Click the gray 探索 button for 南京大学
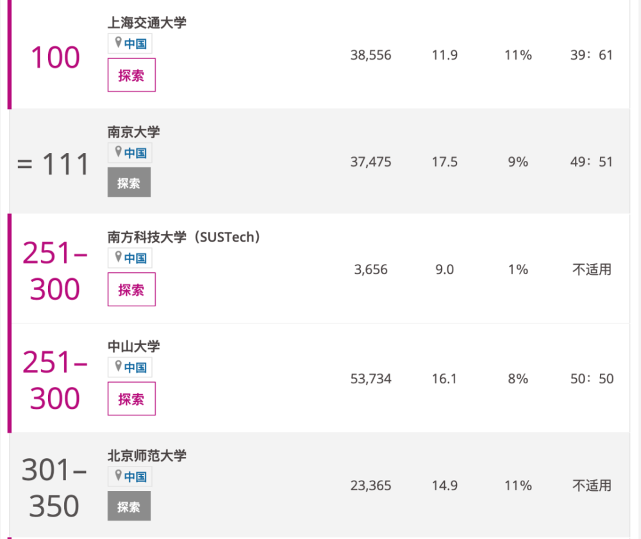This screenshot has width=641, height=539. click(x=129, y=182)
